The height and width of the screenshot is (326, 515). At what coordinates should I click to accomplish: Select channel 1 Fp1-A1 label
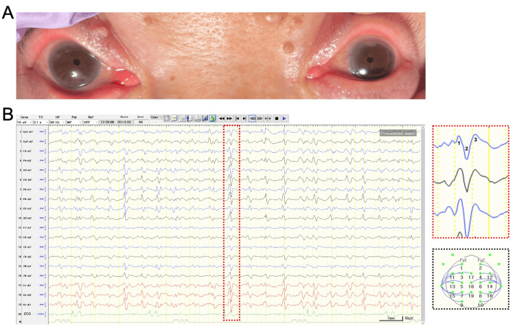pyautogui.click(x=27, y=131)
